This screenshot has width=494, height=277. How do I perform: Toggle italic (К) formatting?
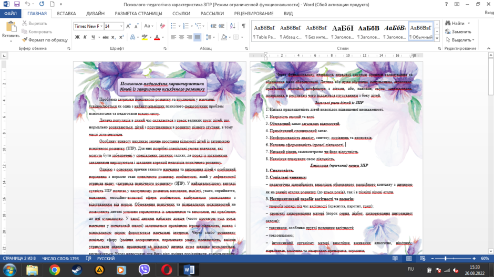[x=85, y=37]
